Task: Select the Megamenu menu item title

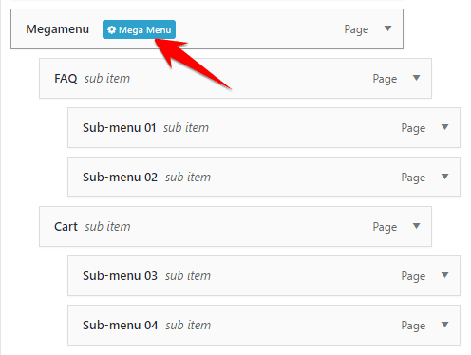Action: coord(57,29)
